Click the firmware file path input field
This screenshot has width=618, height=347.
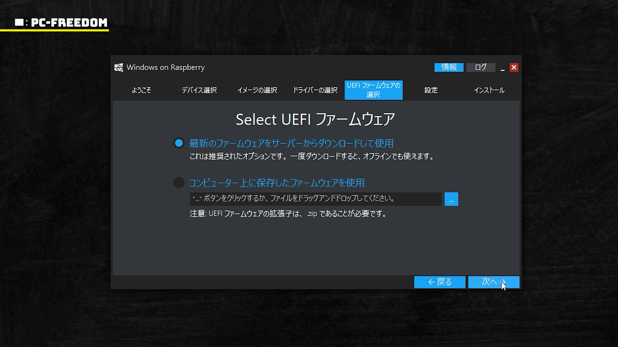tap(315, 199)
